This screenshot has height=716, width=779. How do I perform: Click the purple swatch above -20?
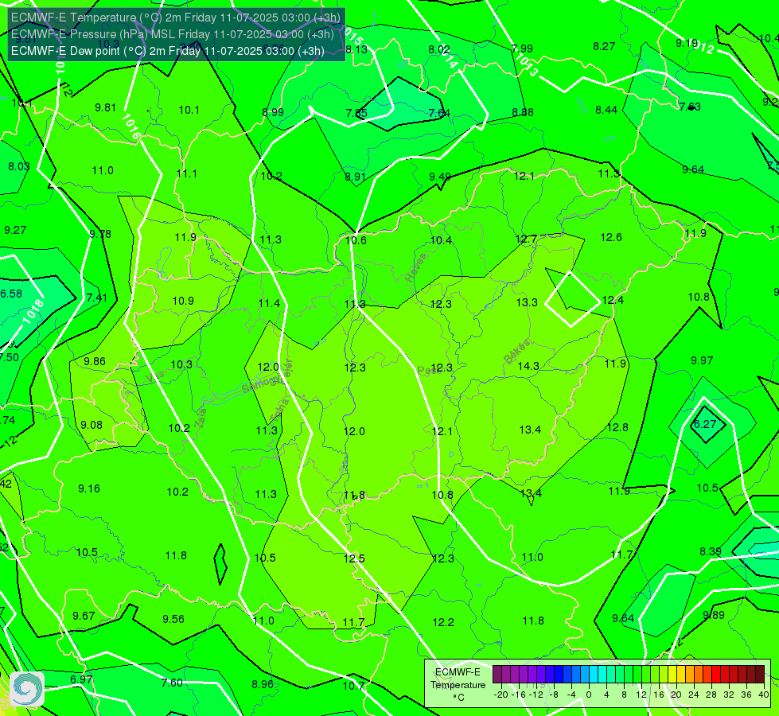[x=497, y=675]
